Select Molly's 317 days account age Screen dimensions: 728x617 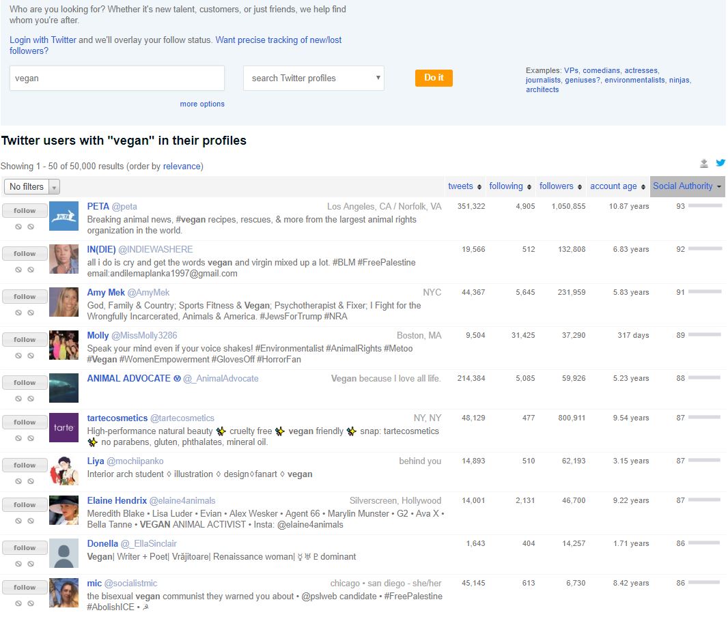(x=633, y=335)
